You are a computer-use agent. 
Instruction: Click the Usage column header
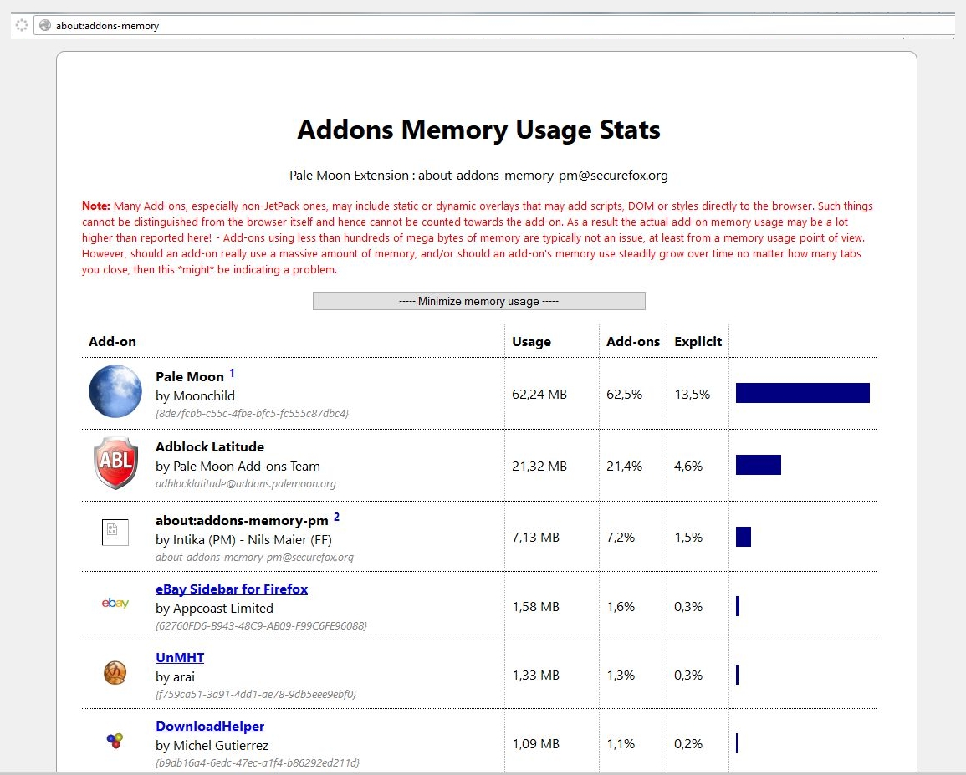pos(531,341)
